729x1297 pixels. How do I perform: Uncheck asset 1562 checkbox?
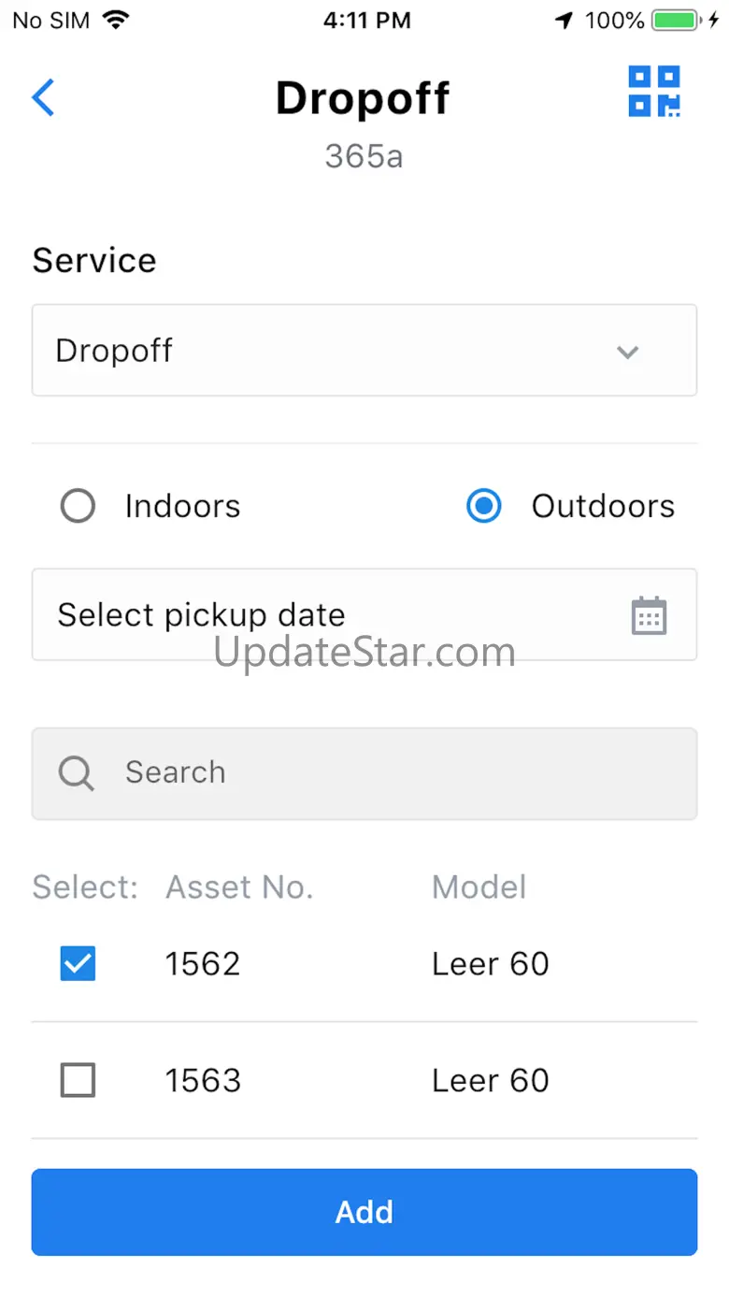(78, 963)
